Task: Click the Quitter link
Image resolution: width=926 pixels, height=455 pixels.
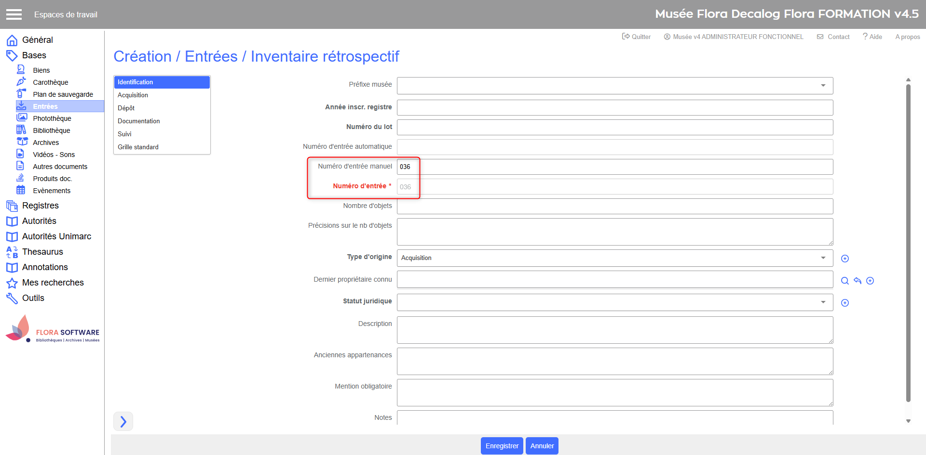Action: (x=637, y=37)
